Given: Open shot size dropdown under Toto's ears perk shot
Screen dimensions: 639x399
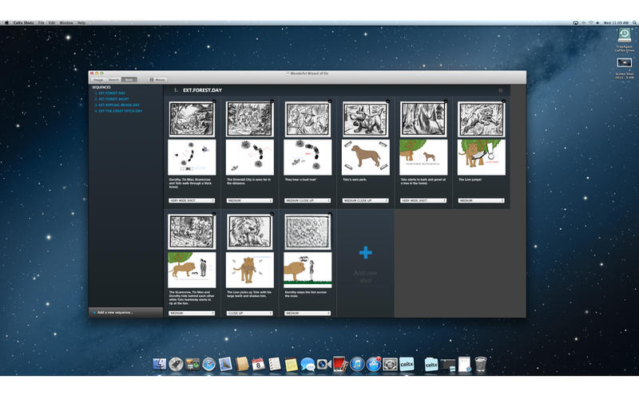Looking at the screenshot, I should pyautogui.click(x=365, y=201).
